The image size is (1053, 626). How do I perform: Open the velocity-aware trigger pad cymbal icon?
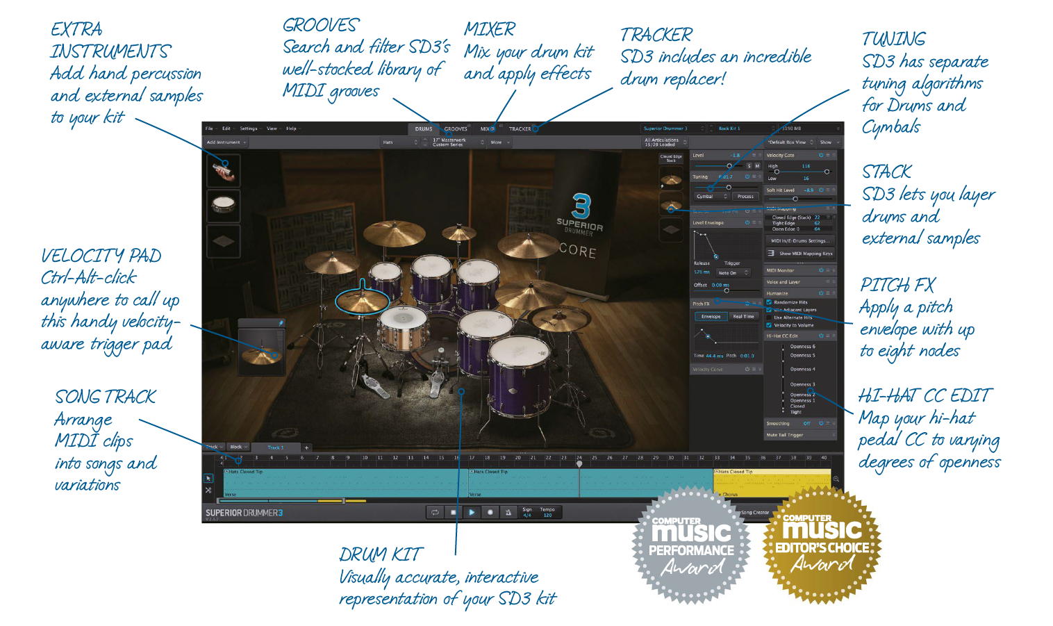(260, 350)
